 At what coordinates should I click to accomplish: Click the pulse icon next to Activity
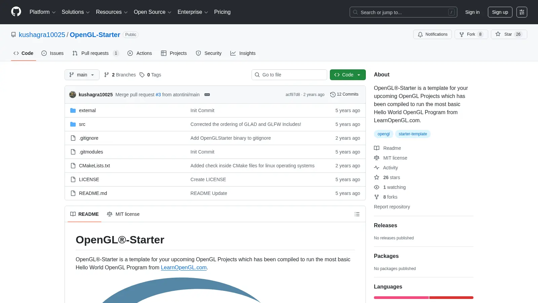tap(377, 168)
